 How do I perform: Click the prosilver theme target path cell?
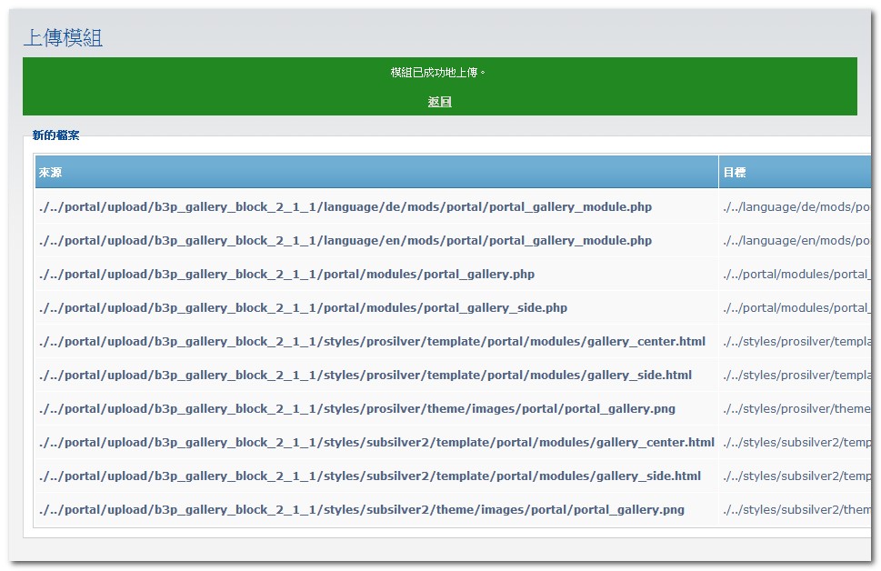click(x=796, y=409)
